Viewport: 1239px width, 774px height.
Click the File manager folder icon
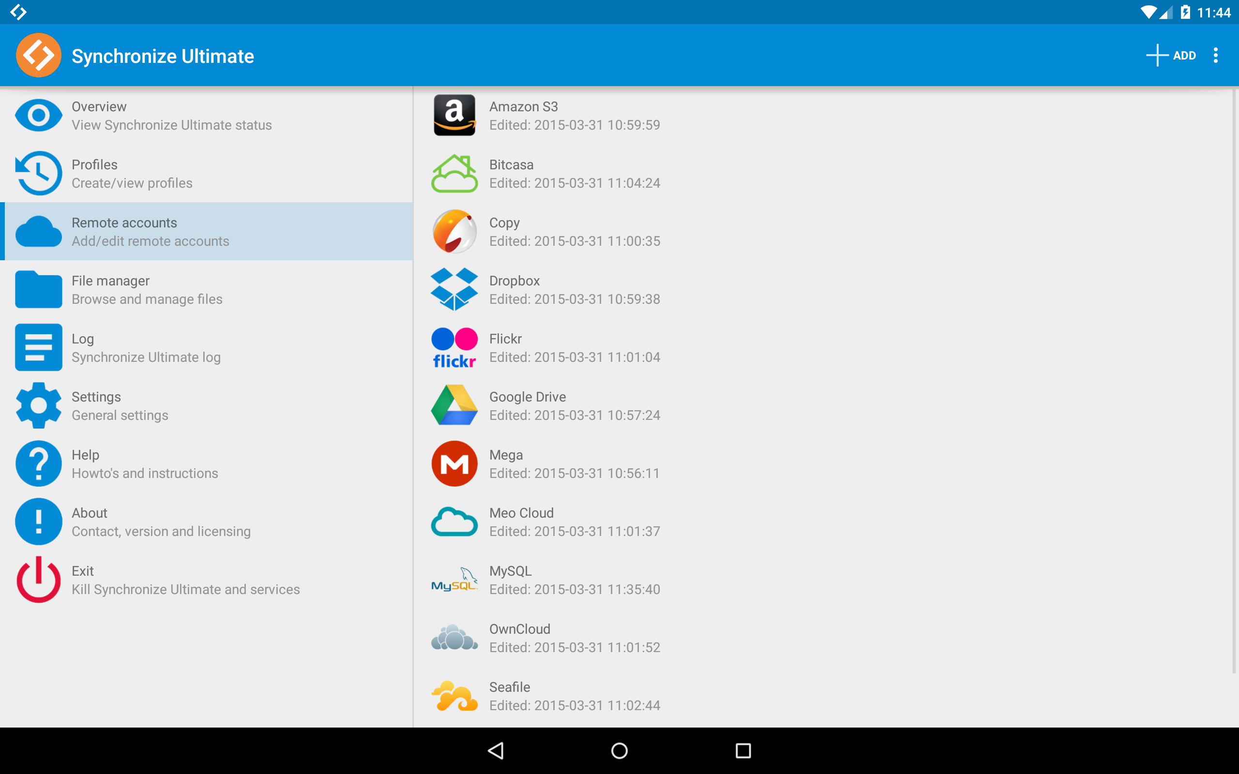click(38, 289)
